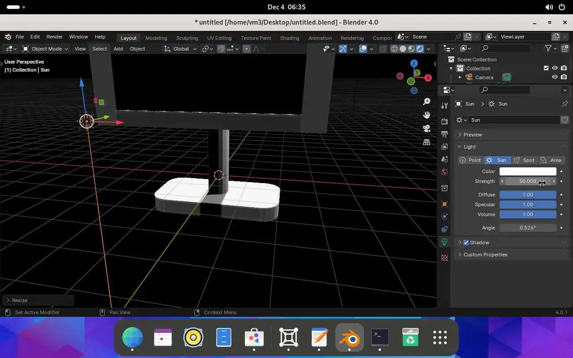The height and width of the screenshot is (358, 573).
Task: Open the World properties tab
Action: 444,171
